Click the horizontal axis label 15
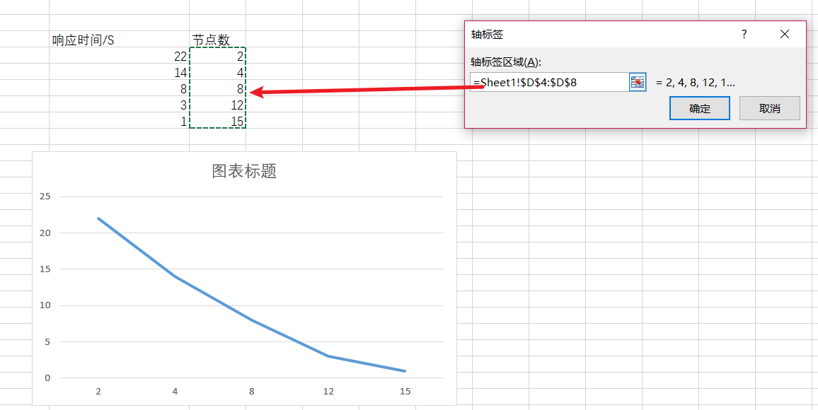818x410 pixels. (x=405, y=391)
